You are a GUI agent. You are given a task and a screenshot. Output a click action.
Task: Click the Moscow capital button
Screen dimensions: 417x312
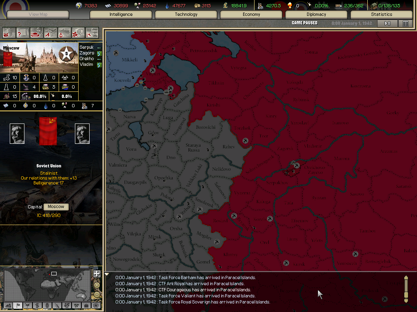56,207
